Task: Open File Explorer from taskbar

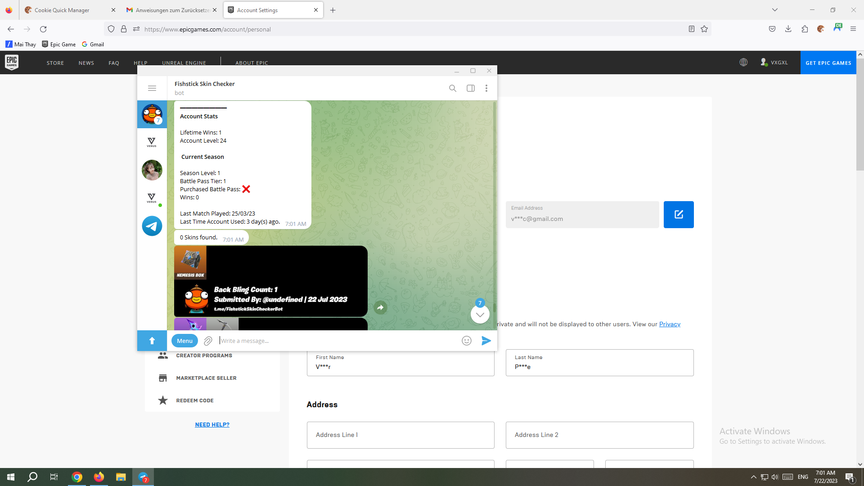Action: click(x=121, y=477)
